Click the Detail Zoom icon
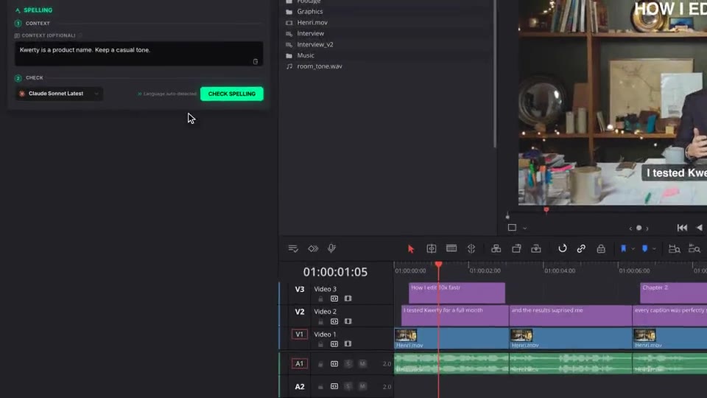 tap(694, 248)
